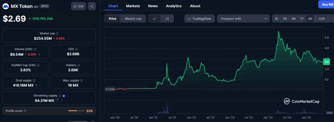Click the 3.68K holders value
This screenshot has height=122, width=334.
point(73,70)
